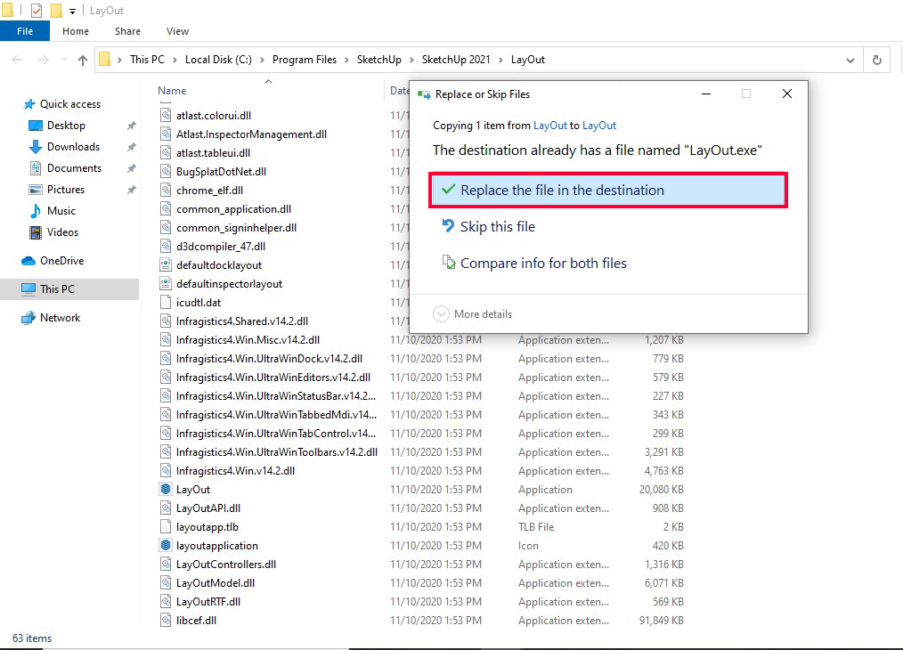Open the Share ribbon tab

(x=127, y=31)
